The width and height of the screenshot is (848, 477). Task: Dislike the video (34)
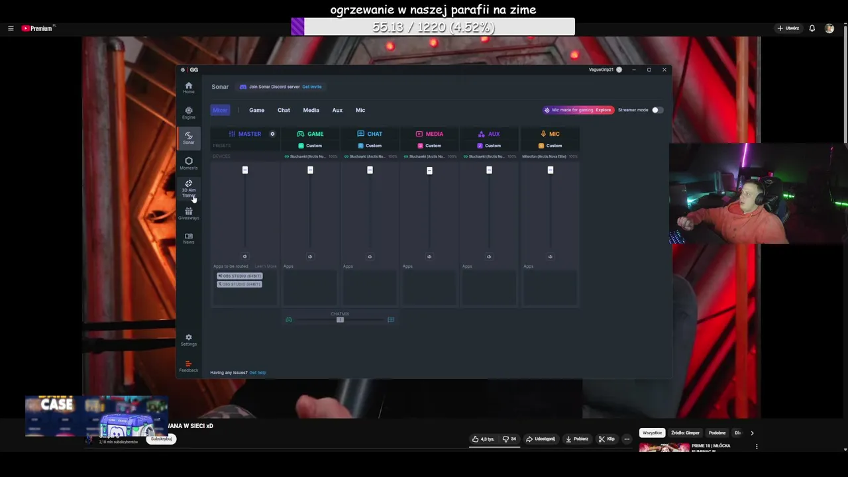coord(509,439)
